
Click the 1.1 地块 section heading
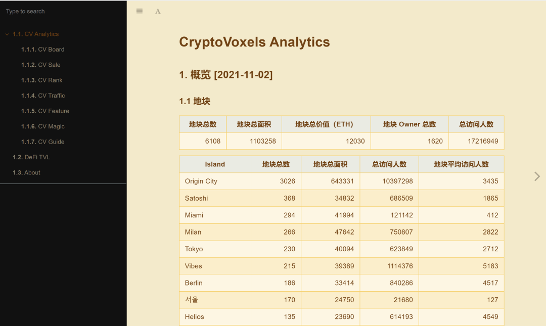195,101
